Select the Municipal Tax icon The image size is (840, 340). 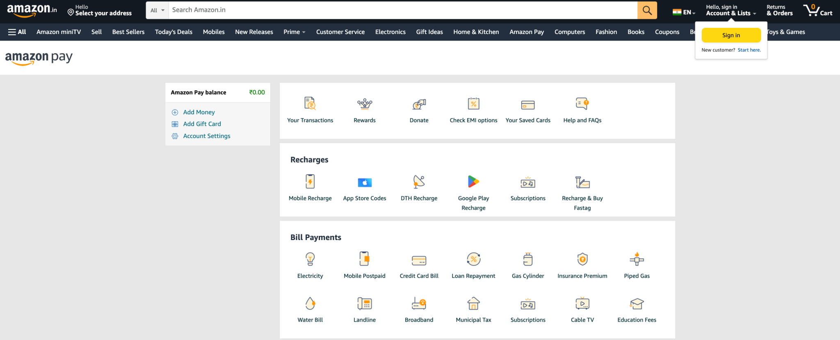tap(473, 304)
